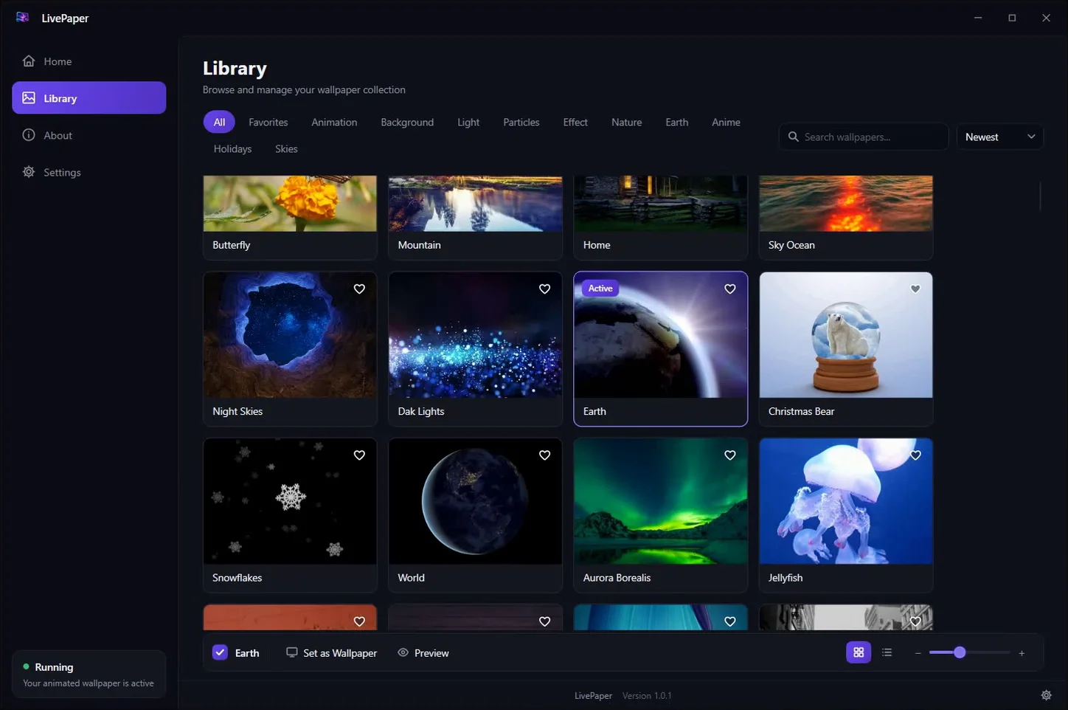The height and width of the screenshot is (710, 1068).
Task: Filter by Favorites tab
Action: click(x=268, y=122)
